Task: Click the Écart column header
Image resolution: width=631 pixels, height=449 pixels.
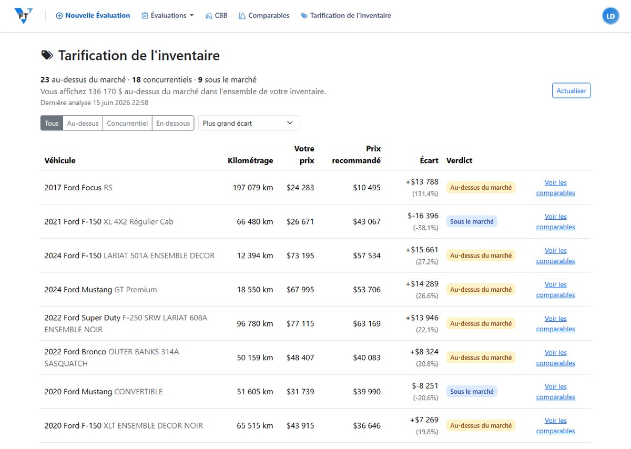Action: point(429,160)
